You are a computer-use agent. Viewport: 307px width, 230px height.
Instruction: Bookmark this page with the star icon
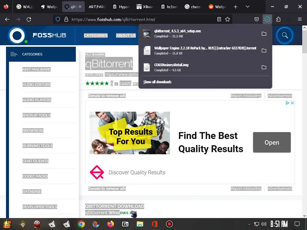click(228, 19)
